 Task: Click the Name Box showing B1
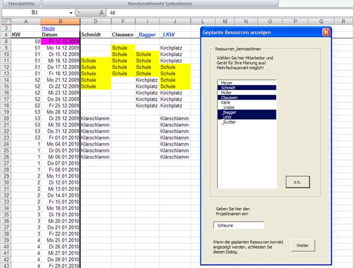point(35,12)
